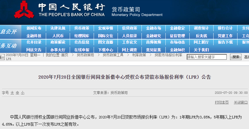Open the 新闻发布 navigation item

(34, 28)
